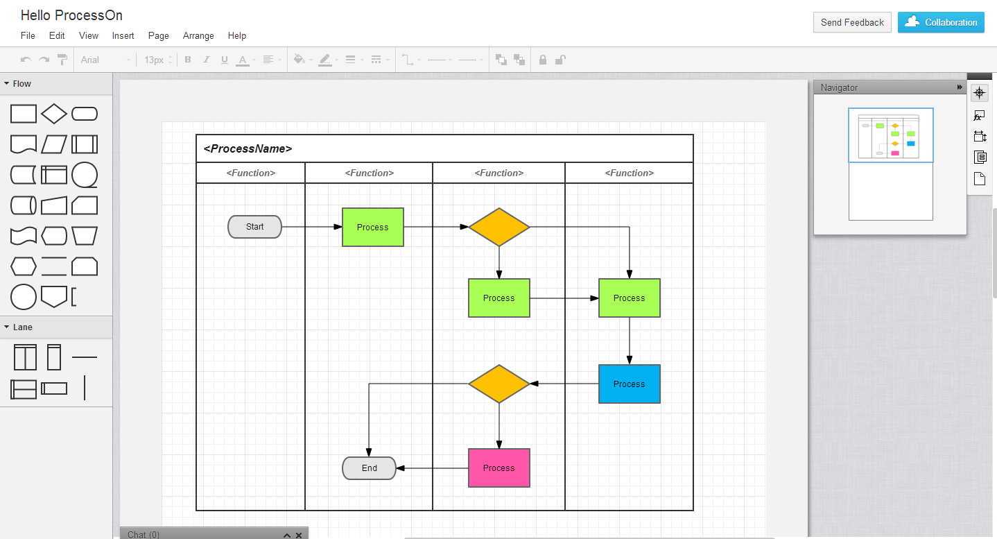Viewport: 997px width, 539px height.
Task: Click the bring to front icon
Action: coord(501,60)
